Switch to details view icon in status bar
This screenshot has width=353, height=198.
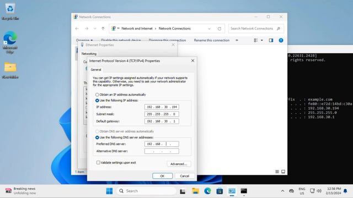(x=277, y=172)
